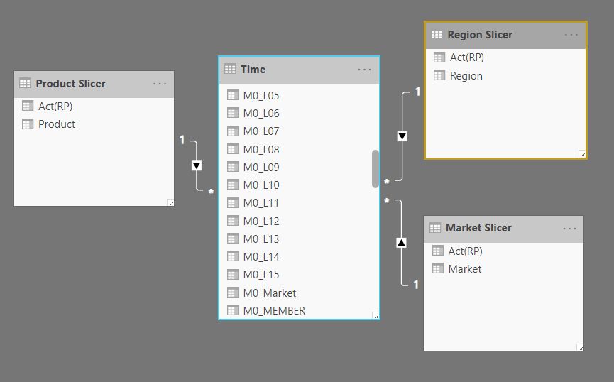
Task: Open the Time table options menu
Action: [364, 70]
